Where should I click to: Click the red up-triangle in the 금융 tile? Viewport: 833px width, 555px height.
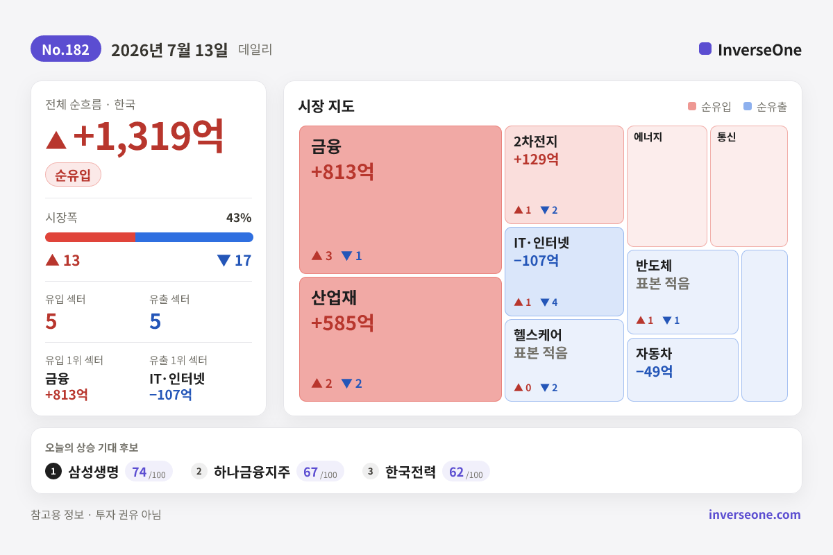tap(317, 255)
